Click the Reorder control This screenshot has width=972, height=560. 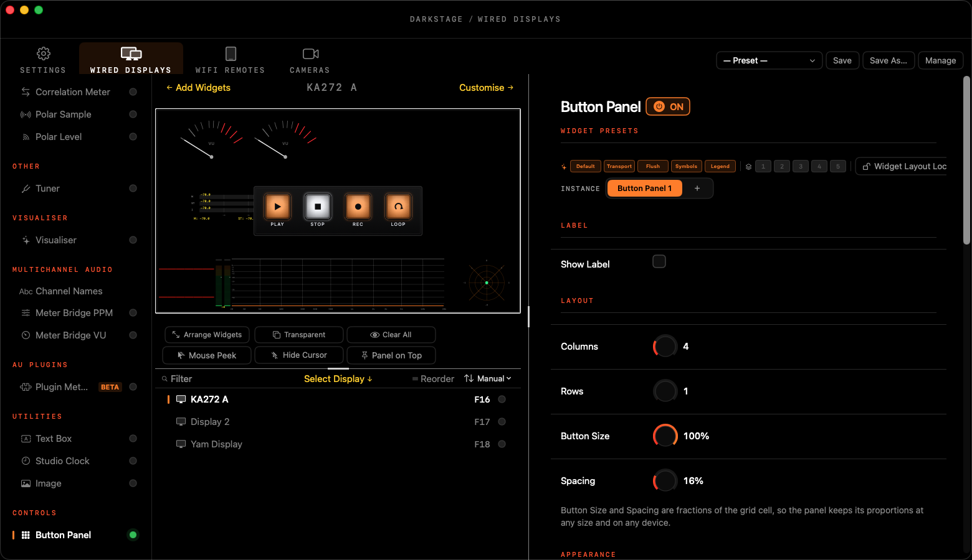pyautogui.click(x=433, y=379)
